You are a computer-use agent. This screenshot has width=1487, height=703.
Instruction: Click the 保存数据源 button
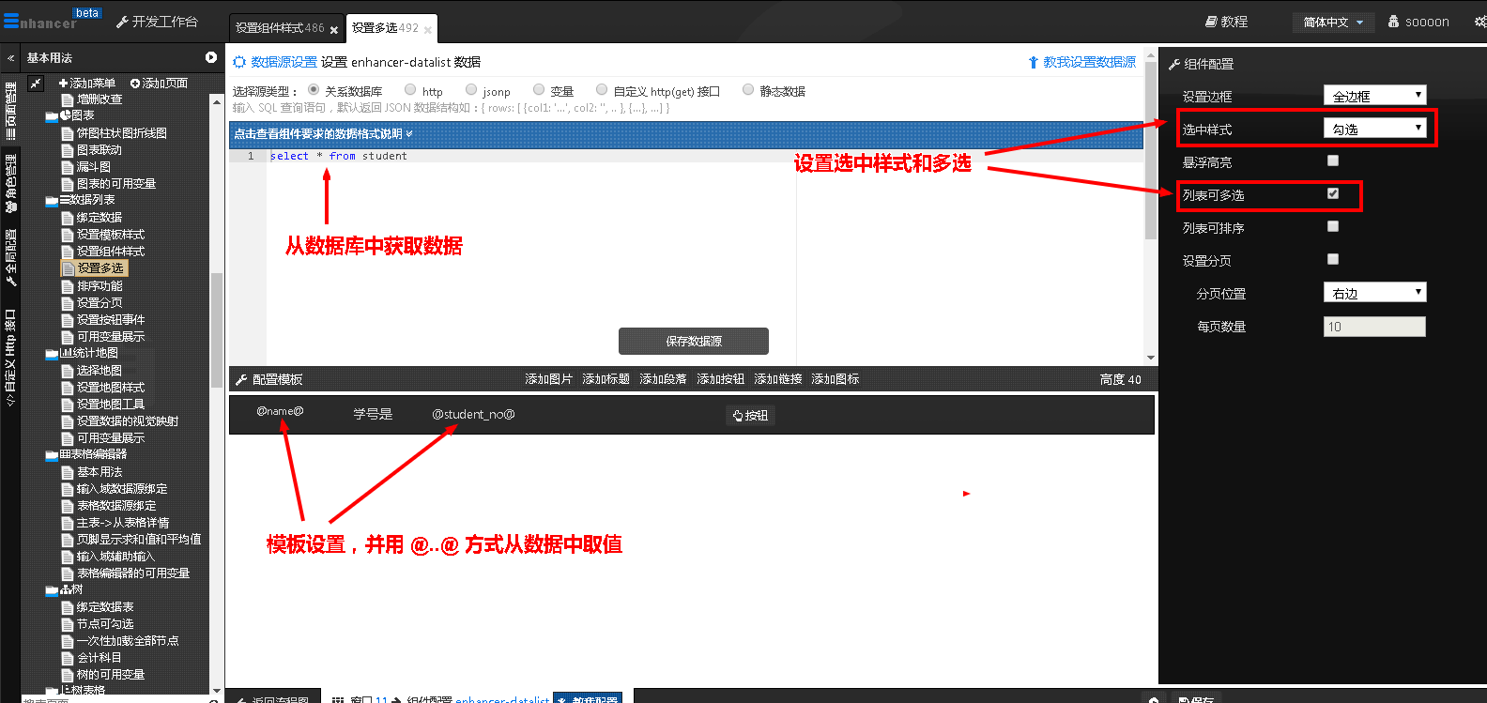(693, 341)
